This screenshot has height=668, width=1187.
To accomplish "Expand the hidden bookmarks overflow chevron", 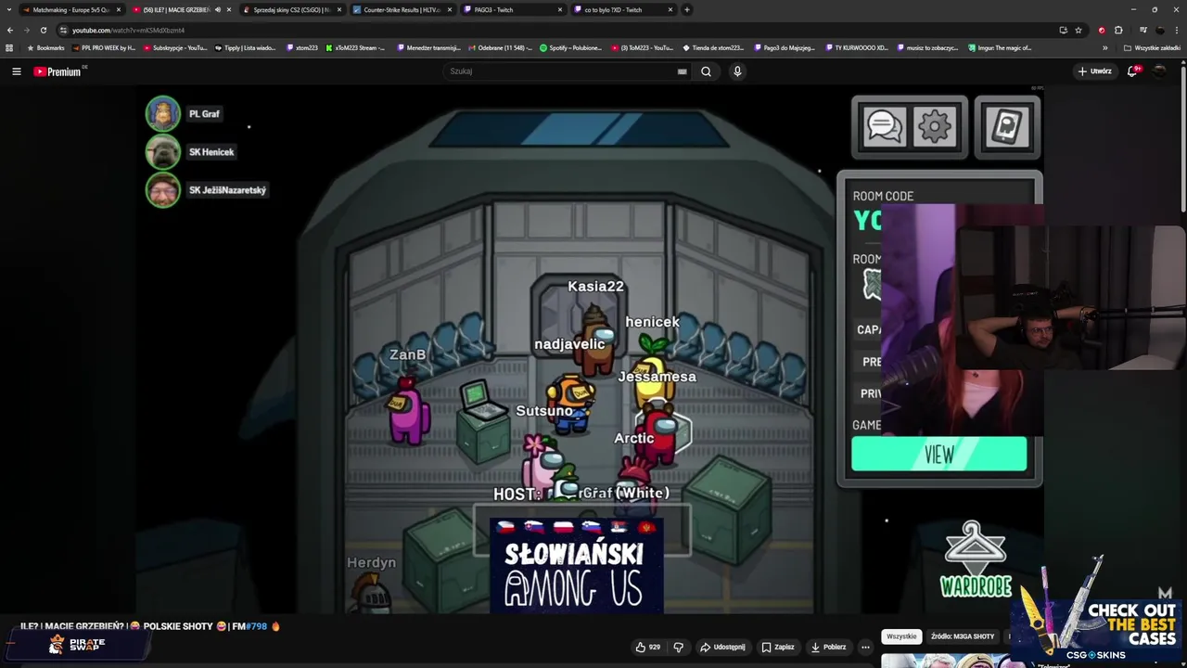I will pyautogui.click(x=1104, y=47).
